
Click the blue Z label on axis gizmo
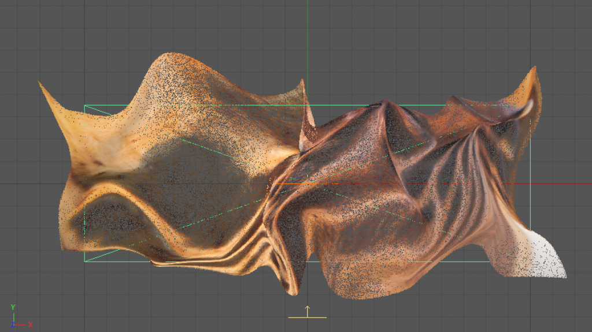click(13, 325)
